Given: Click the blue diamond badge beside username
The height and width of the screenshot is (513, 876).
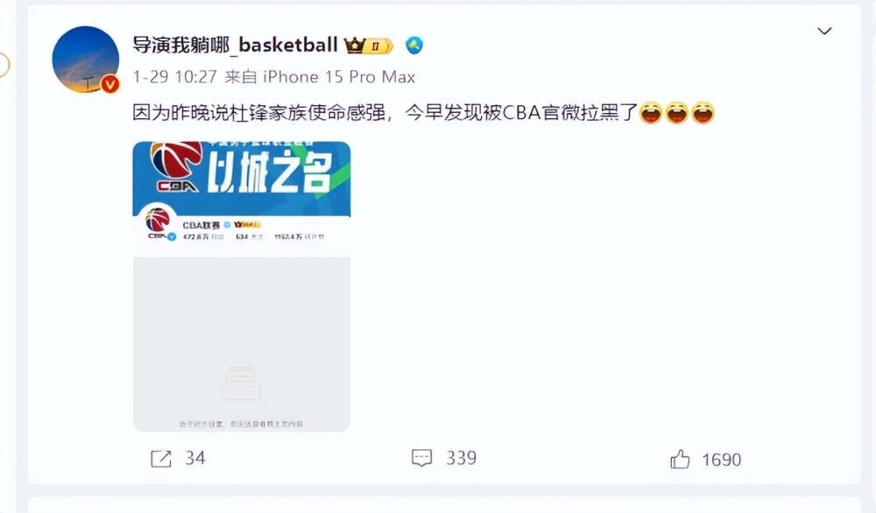Looking at the screenshot, I should [x=414, y=46].
